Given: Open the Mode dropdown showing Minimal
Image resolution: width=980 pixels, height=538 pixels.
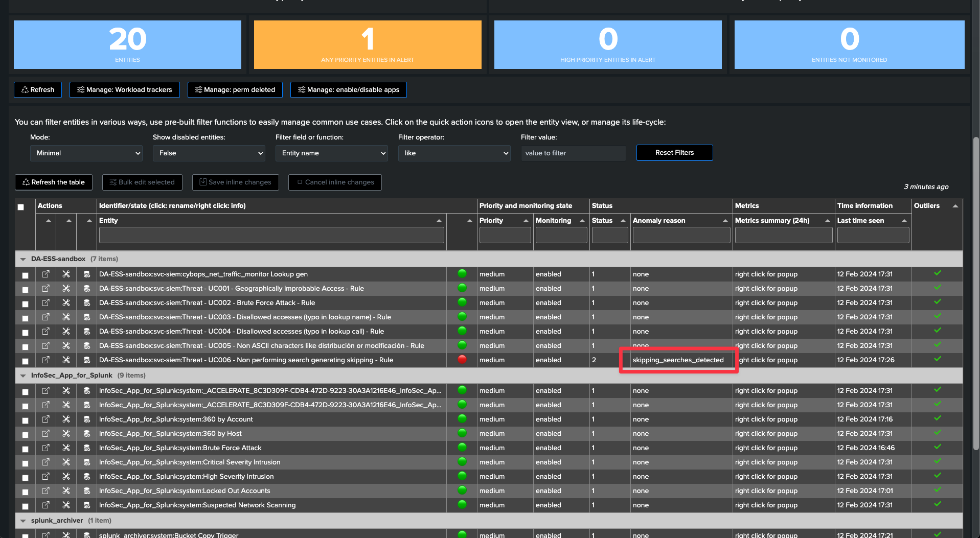Looking at the screenshot, I should pyautogui.click(x=86, y=153).
